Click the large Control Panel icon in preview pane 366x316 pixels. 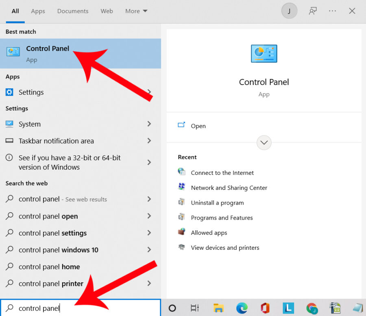[x=264, y=54]
